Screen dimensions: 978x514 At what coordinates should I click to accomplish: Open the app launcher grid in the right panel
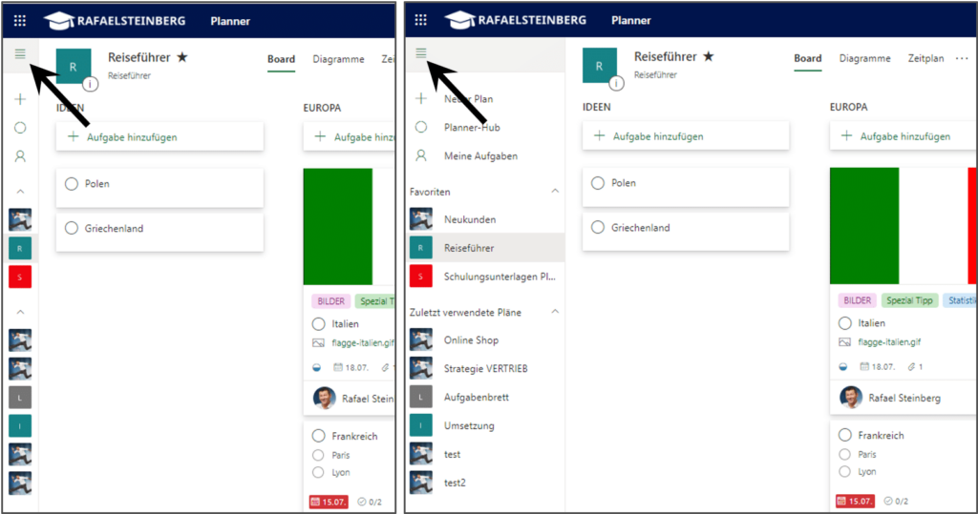(x=421, y=20)
